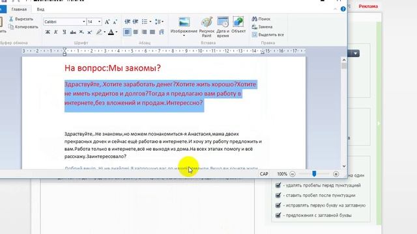Screen dimensions: 417x234
Task: Collapse the ribbon with the chevron
Action: click(335, 9)
